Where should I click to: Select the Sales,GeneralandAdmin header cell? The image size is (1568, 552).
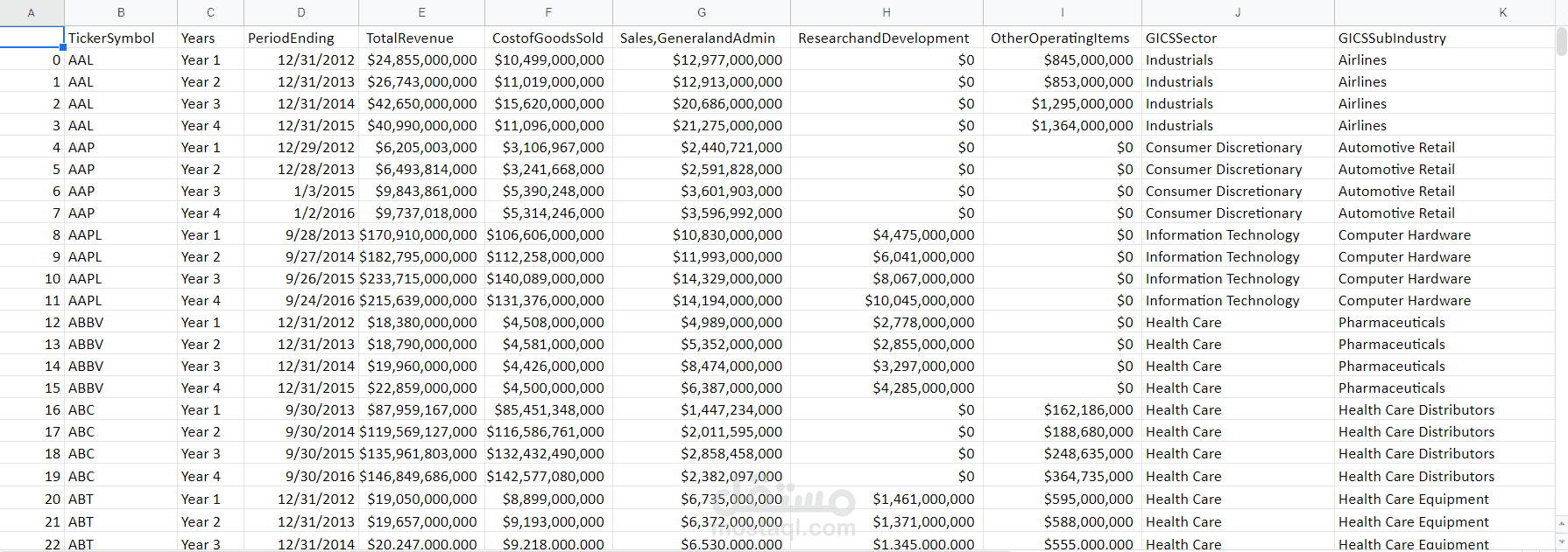click(702, 38)
